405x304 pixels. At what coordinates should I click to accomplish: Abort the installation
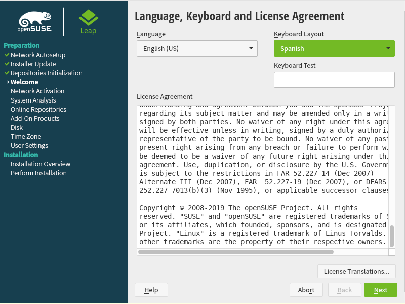click(306, 290)
